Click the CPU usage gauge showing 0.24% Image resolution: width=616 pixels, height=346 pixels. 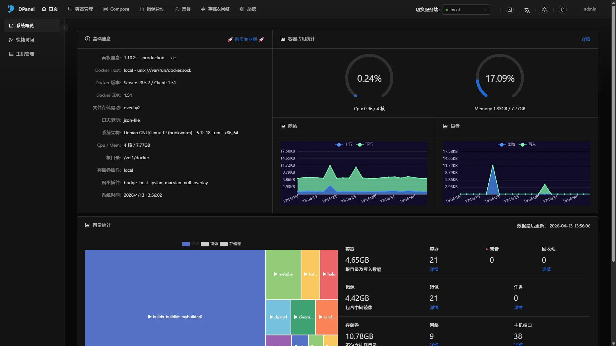click(369, 78)
